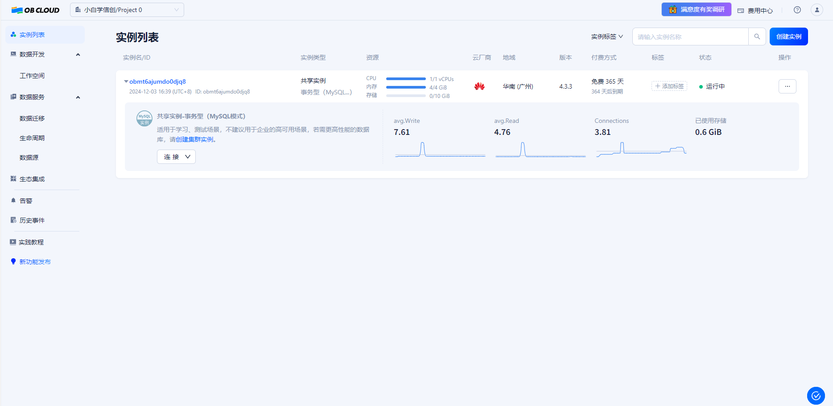Open the user account avatar menu
Viewport: 833px width, 406px height.
pos(817,10)
